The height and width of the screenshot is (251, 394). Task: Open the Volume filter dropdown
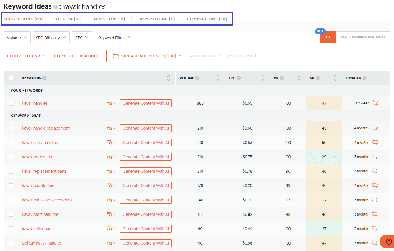[17, 38]
